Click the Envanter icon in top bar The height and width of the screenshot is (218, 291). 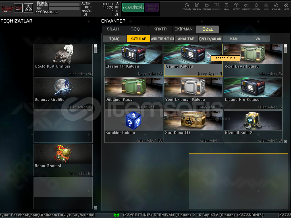pyautogui.click(x=216, y=7)
